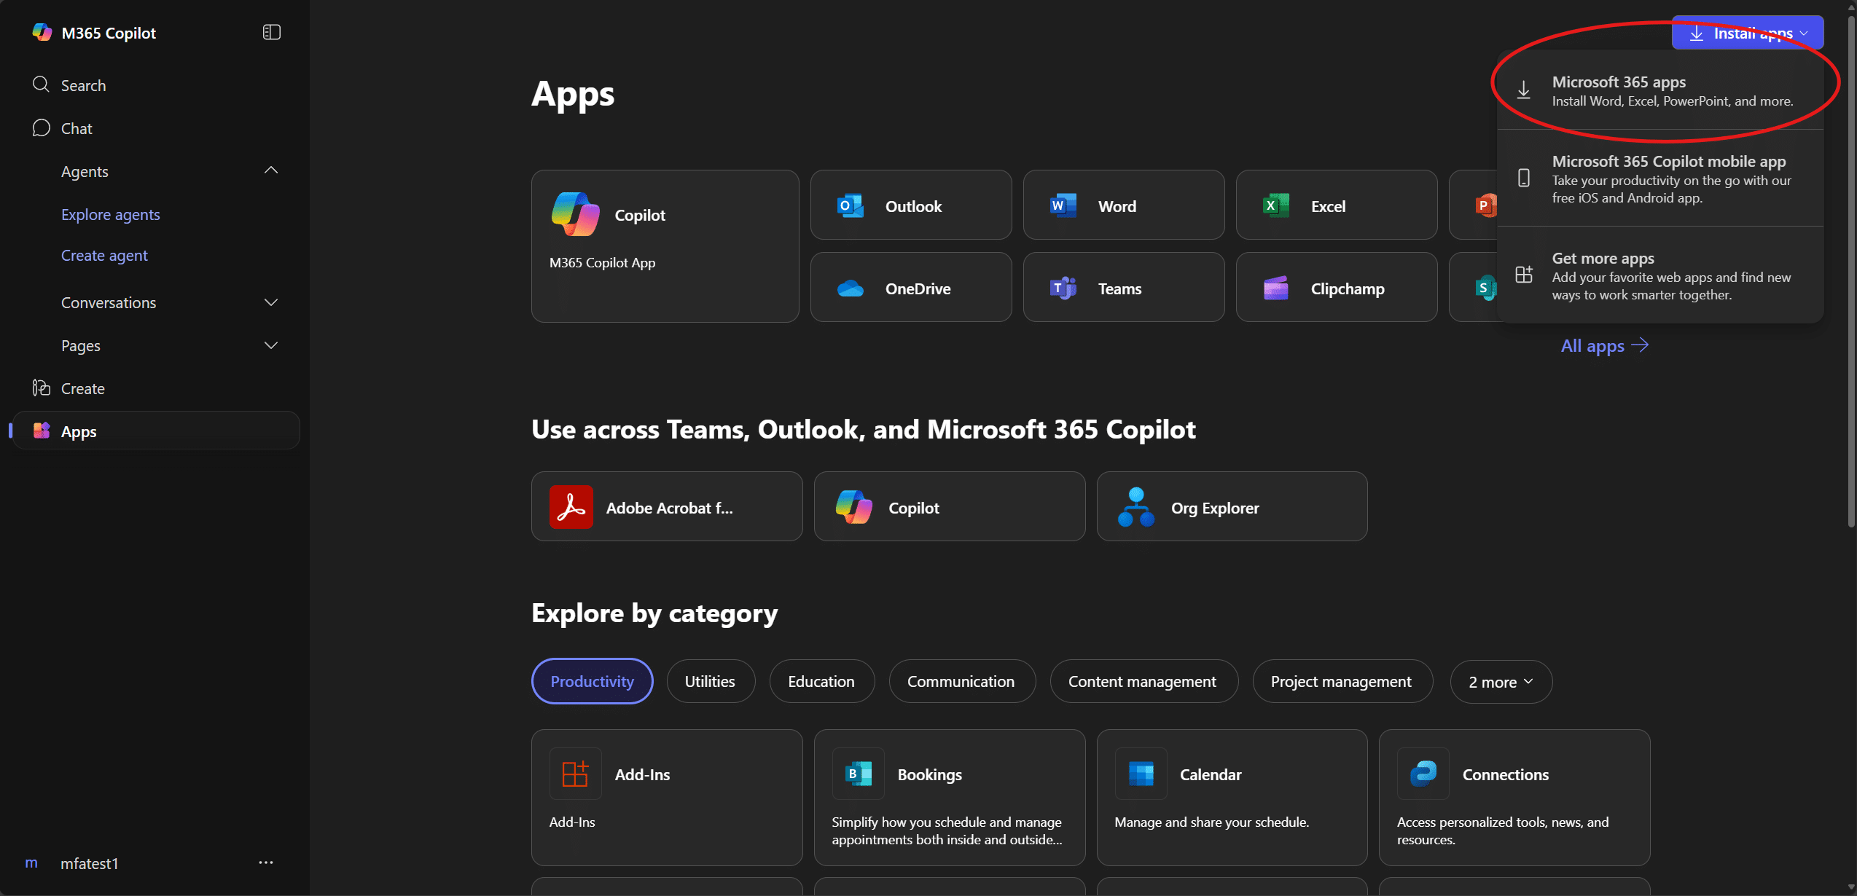The width and height of the screenshot is (1857, 896).
Task: Open the Clipchamp app tile
Action: coord(1336,288)
